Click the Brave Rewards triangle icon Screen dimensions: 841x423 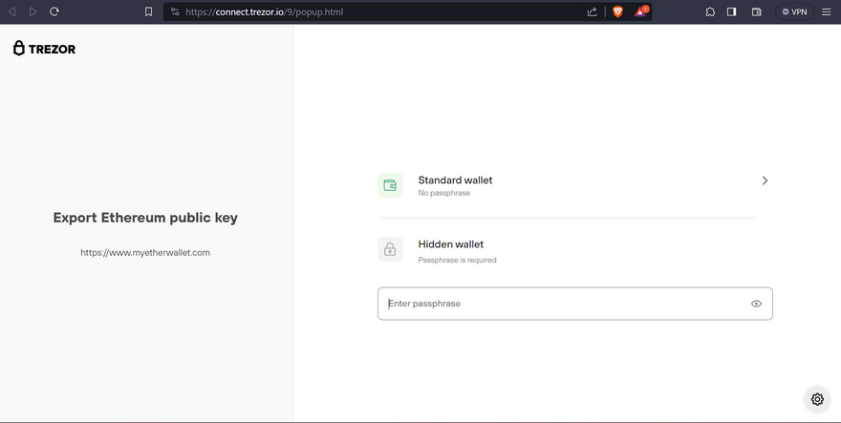(642, 11)
